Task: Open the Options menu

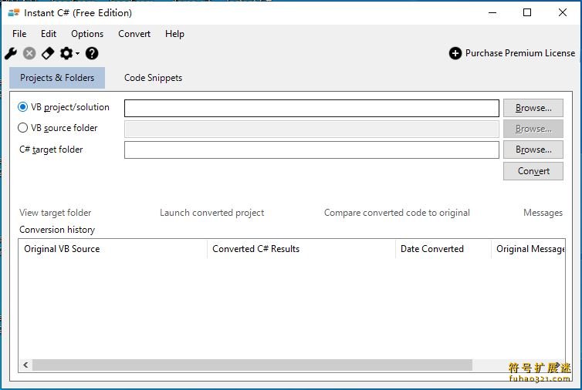Action: pyautogui.click(x=87, y=34)
